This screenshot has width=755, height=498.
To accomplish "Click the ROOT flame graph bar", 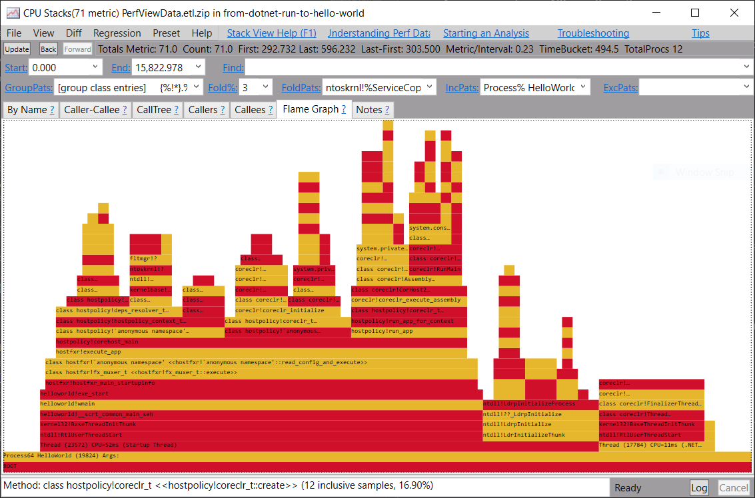I will coord(377,466).
